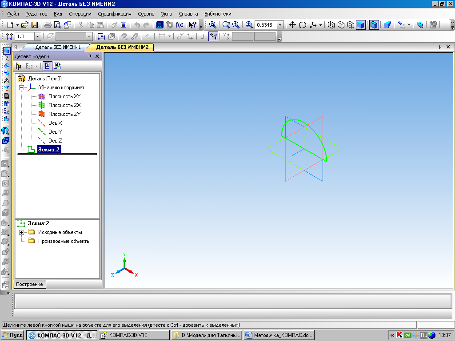The height and width of the screenshot is (341, 455).
Task: Switch to Деталь БЕЗ ИМЕНИ1 tab
Action: 58,47
